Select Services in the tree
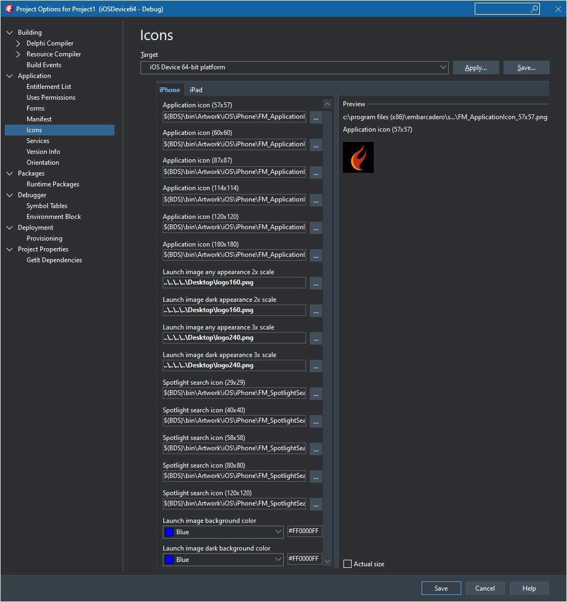 37,141
